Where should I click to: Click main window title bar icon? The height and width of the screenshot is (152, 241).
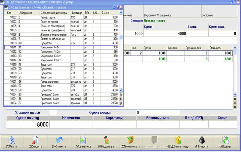pyautogui.click(x=2, y=2)
